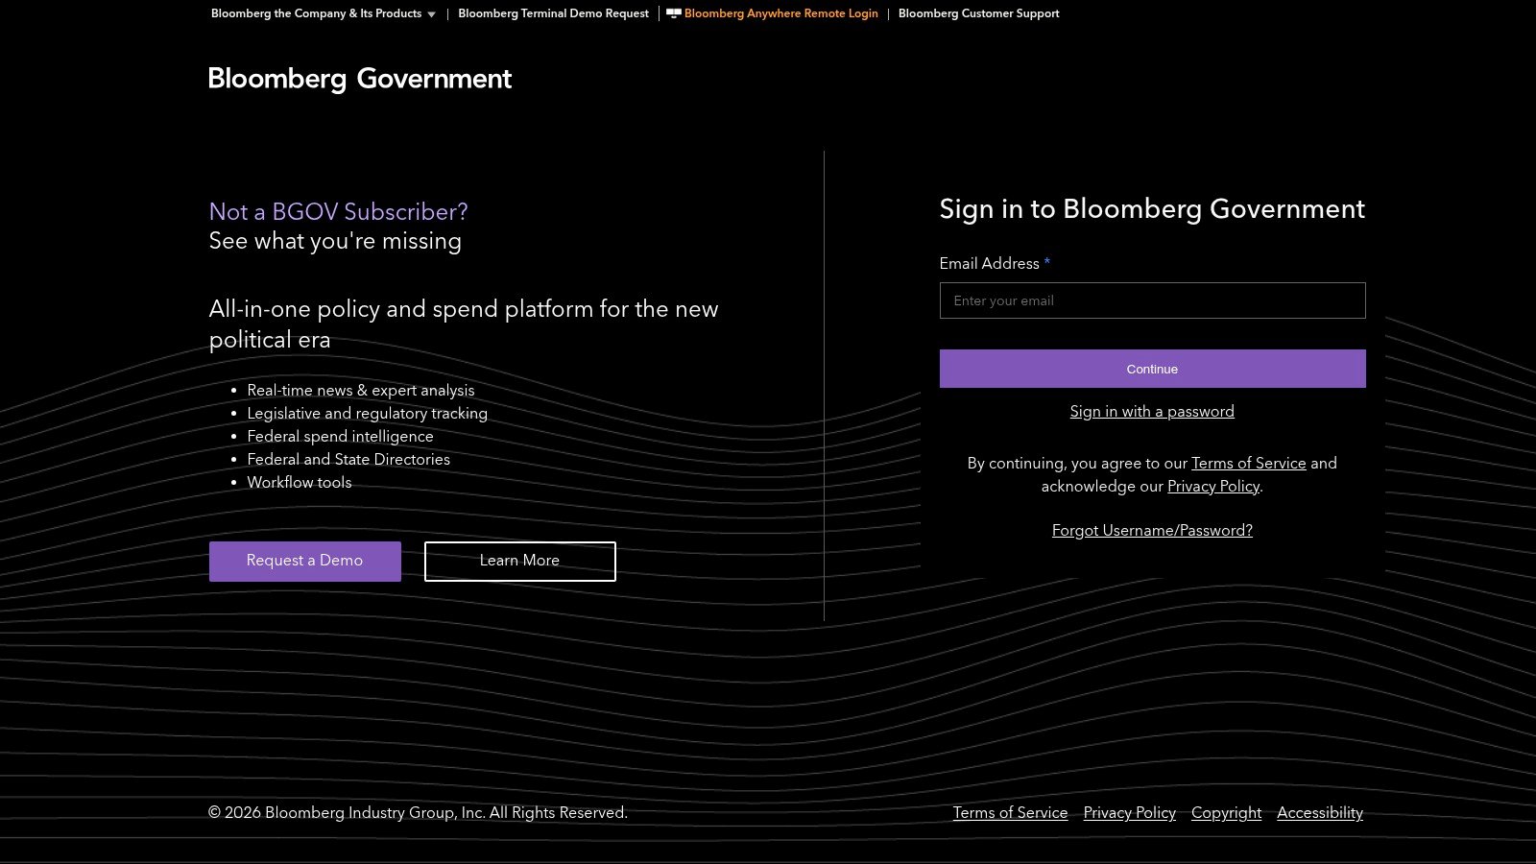
Task: Click 'Sign in to Bloomberg Government' heading
Action: point(1152,209)
